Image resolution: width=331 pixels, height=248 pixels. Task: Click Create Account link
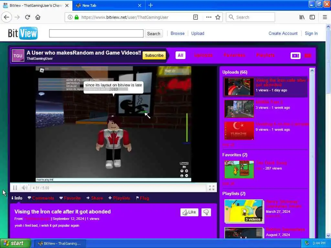click(x=283, y=33)
